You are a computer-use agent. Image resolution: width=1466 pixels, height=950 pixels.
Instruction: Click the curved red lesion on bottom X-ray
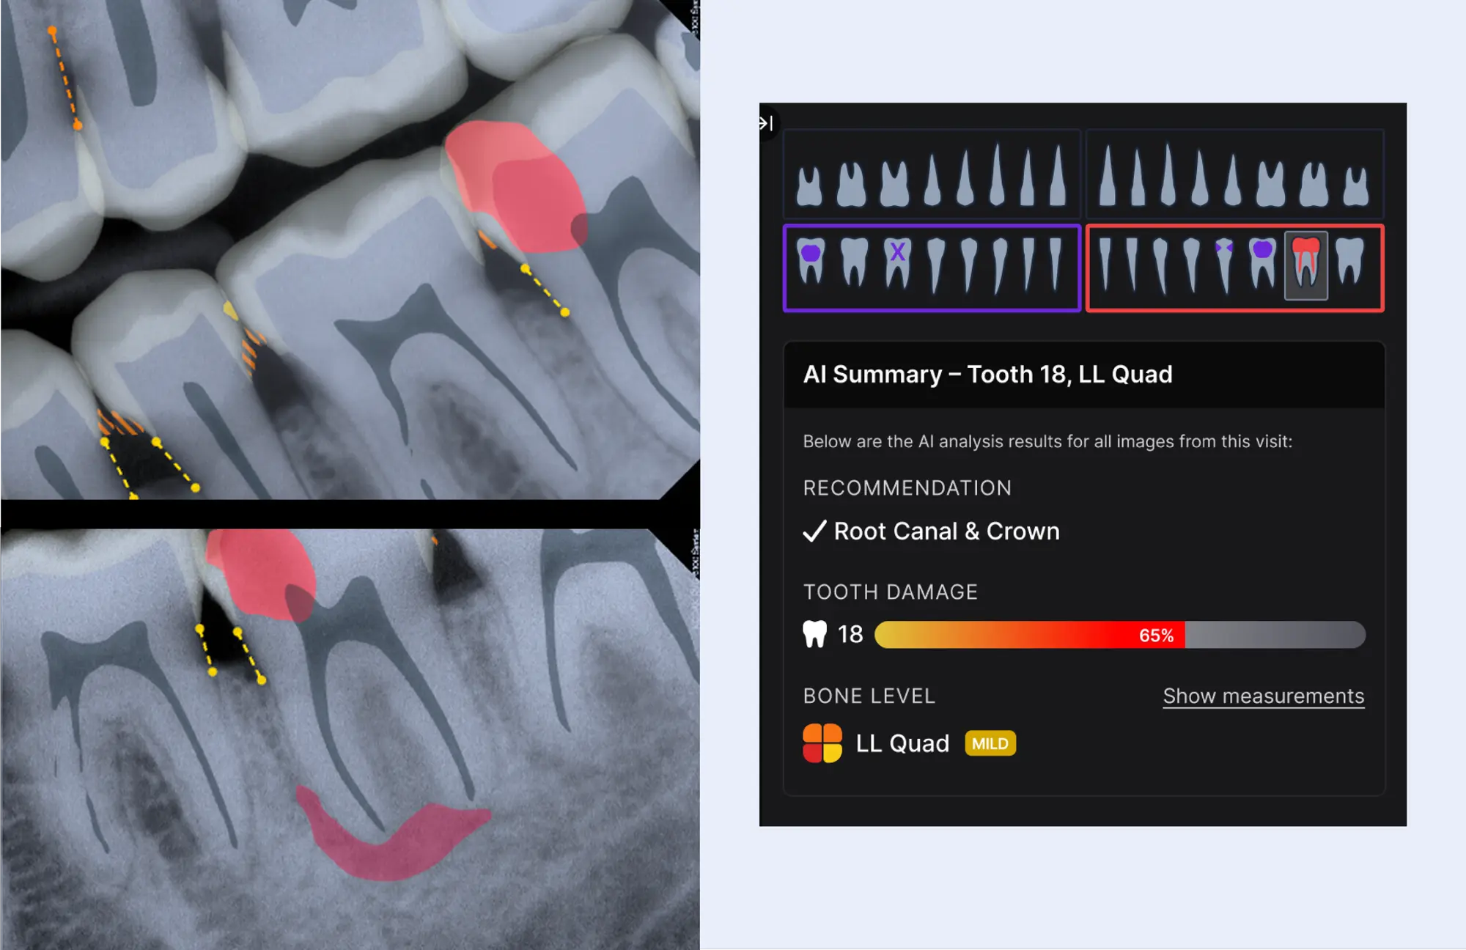click(388, 836)
